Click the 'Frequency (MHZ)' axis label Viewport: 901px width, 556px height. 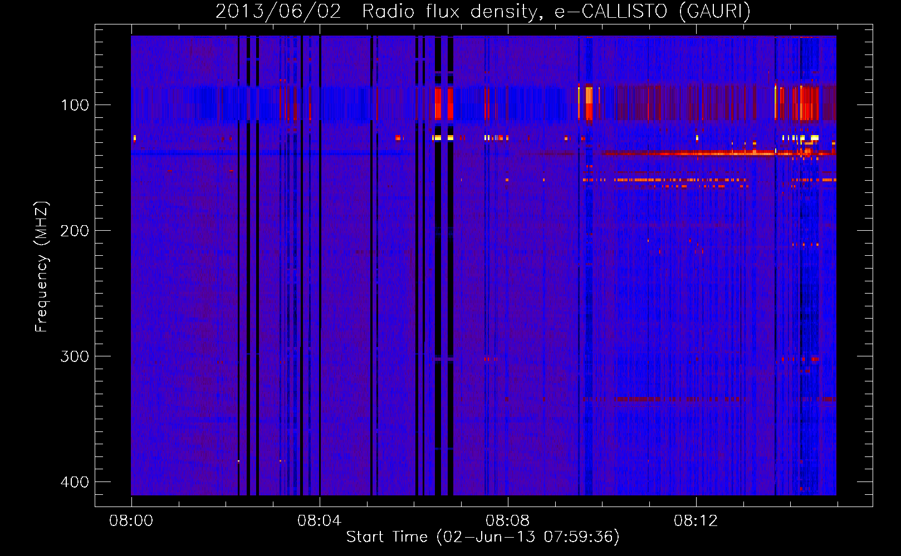pyautogui.click(x=42, y=266)
